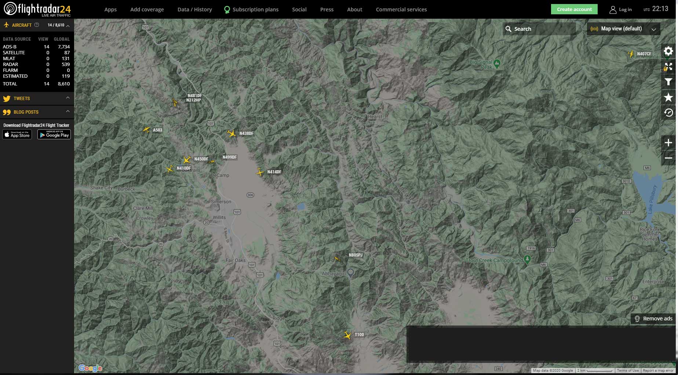Click the Remove ads button
This screenshot has height=375, width=678.
tap(653, 319)
